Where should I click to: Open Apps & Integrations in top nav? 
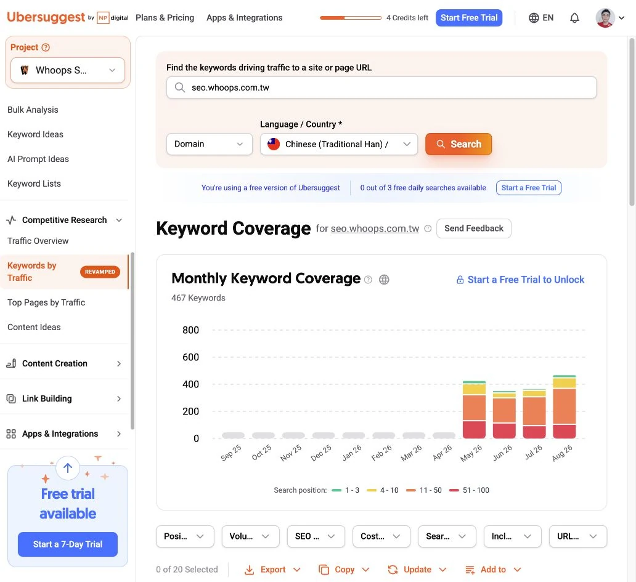pyautogui.click(x=244, y=18)
